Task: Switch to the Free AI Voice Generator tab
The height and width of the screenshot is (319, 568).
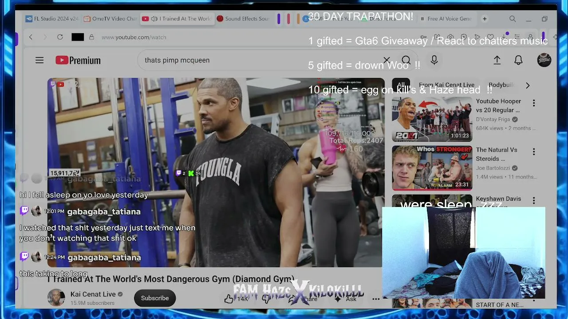Action: tap(446, 19)
